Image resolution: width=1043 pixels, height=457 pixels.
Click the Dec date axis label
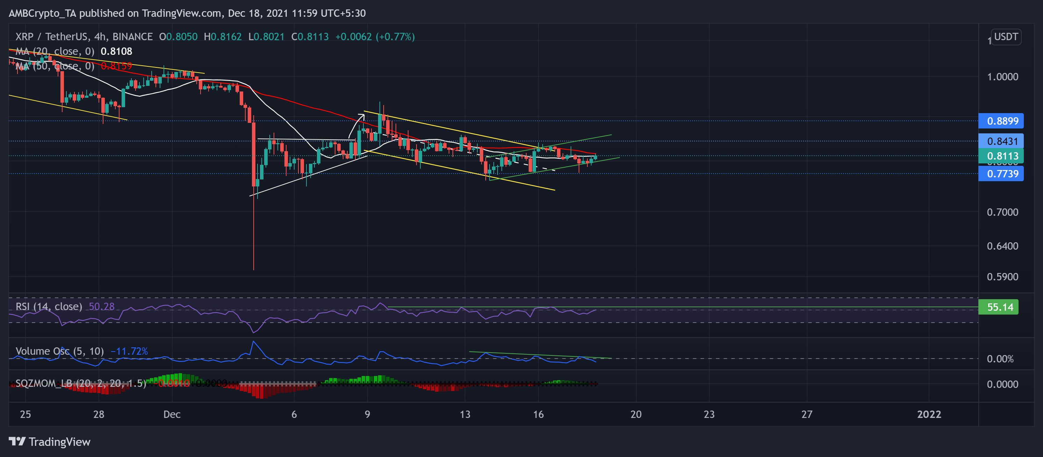[x=172, y=414]
